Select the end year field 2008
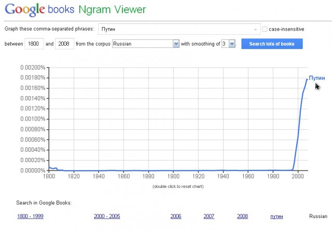 tap(64, 44)
